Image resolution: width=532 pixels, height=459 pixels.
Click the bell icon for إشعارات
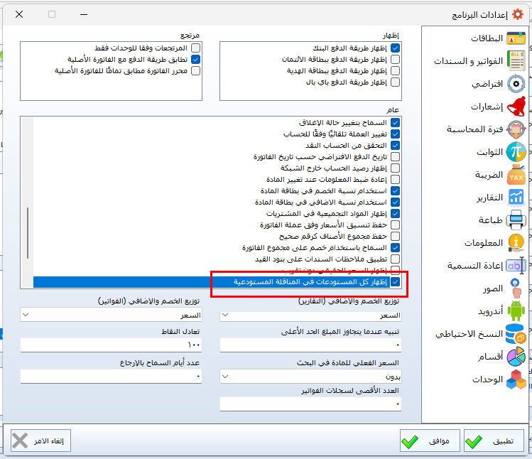[516, 107]
